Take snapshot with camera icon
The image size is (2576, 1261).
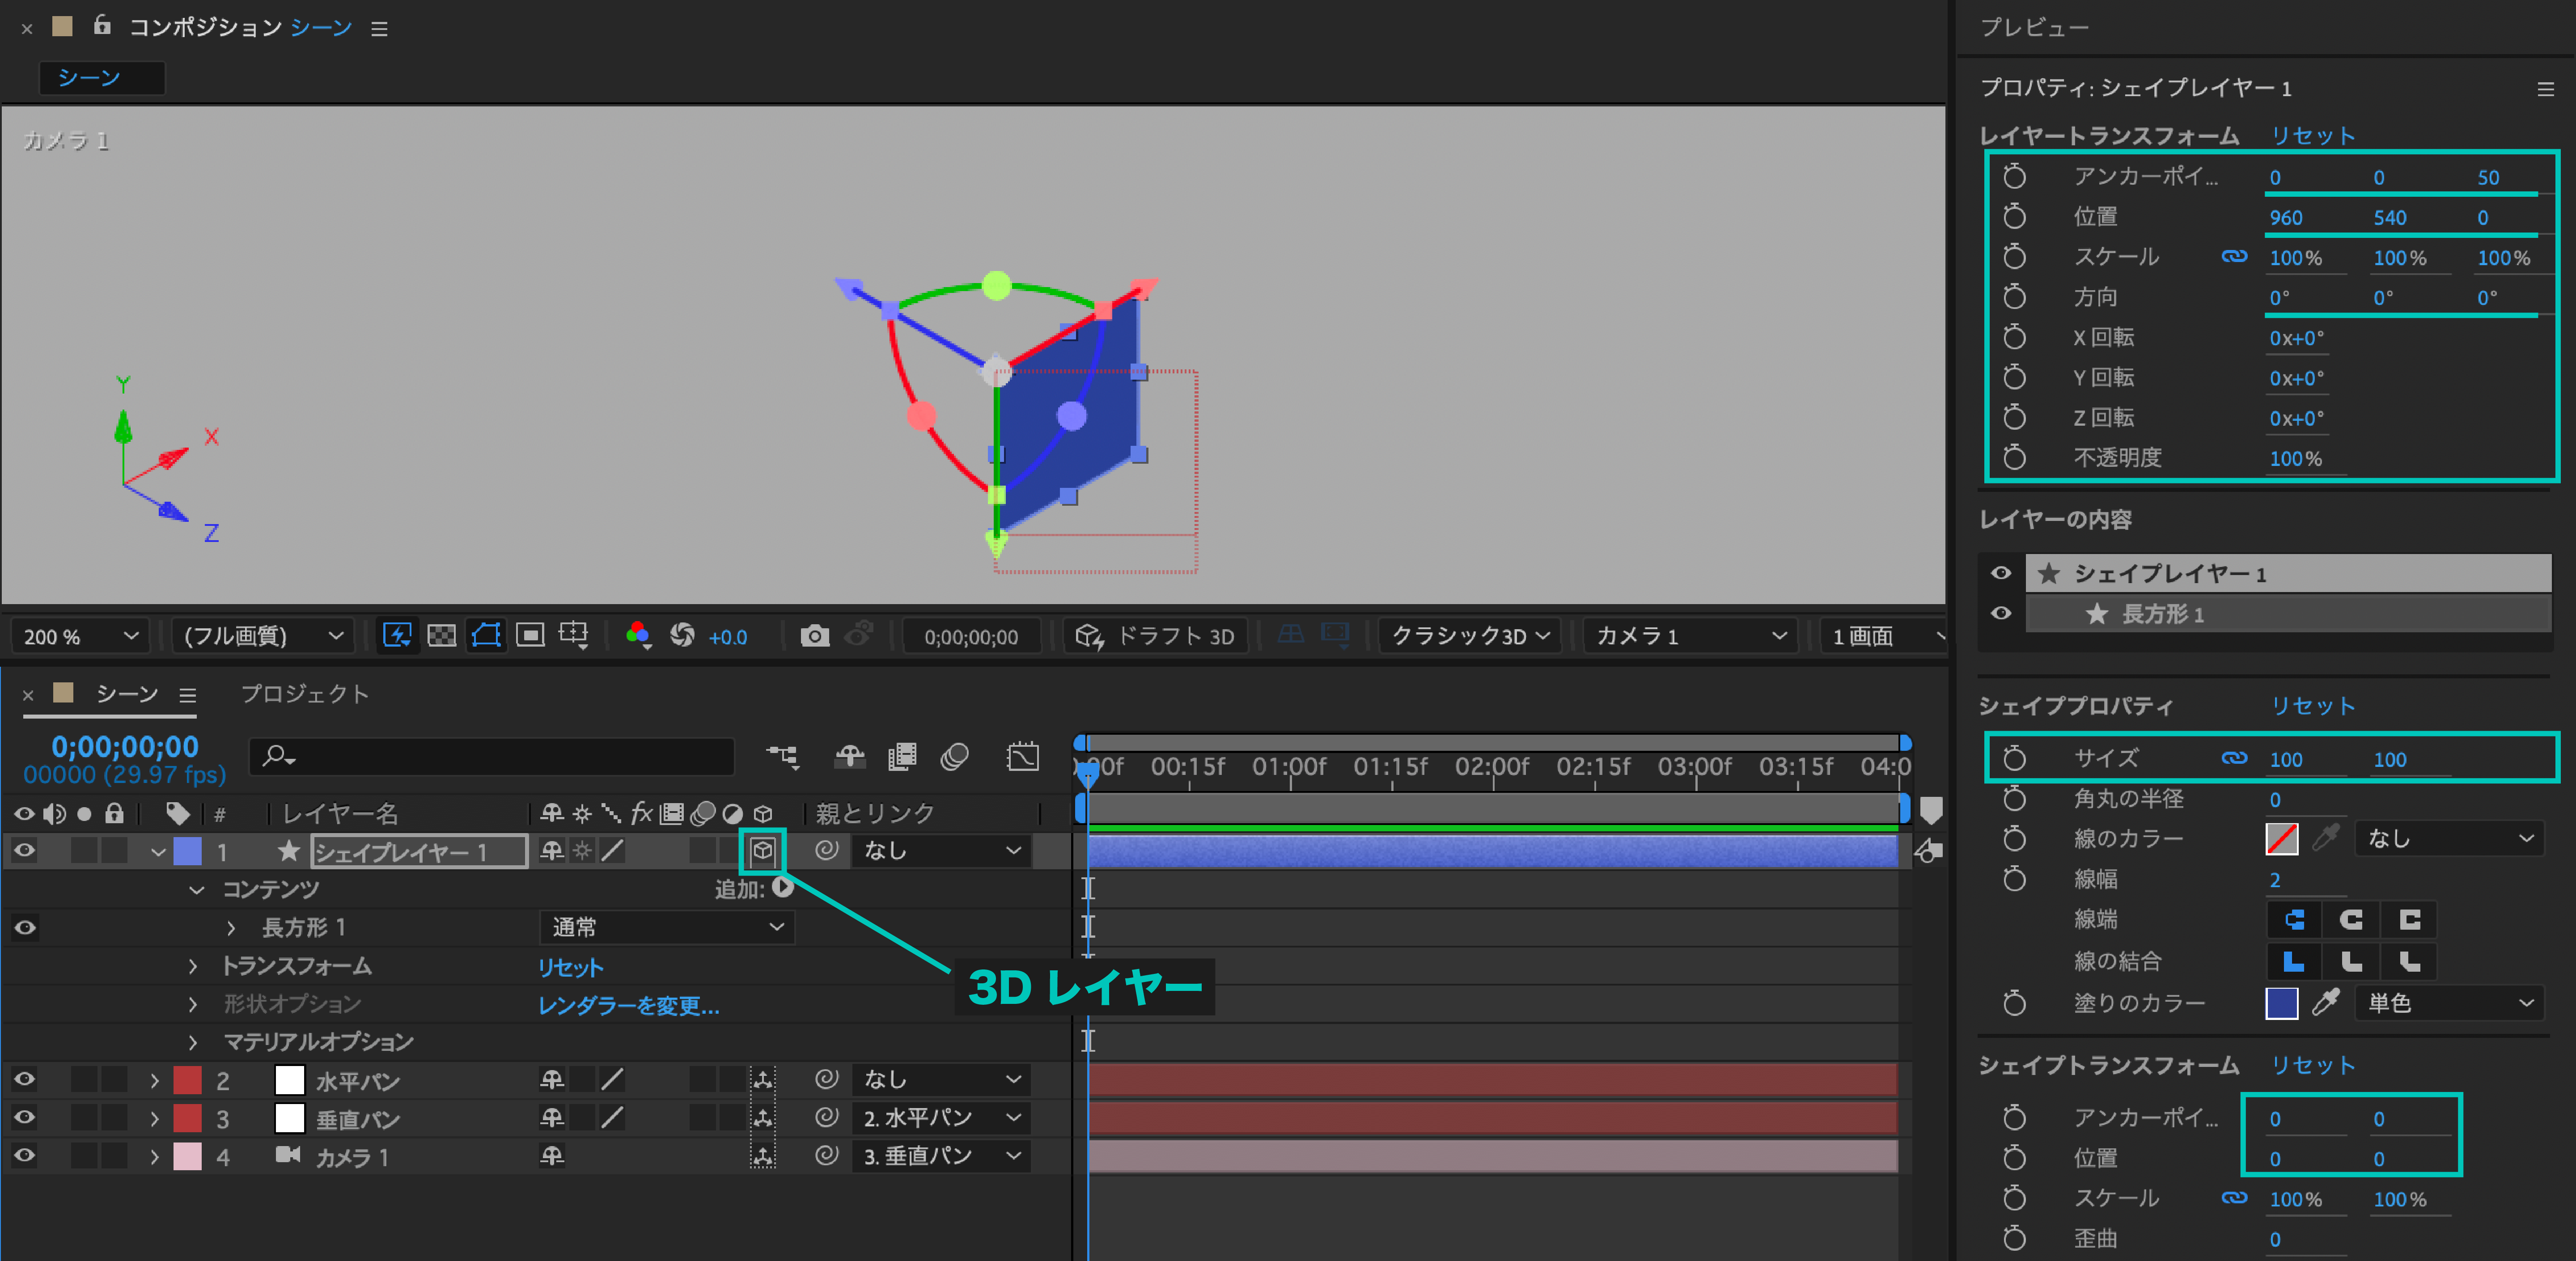(815, 636)
